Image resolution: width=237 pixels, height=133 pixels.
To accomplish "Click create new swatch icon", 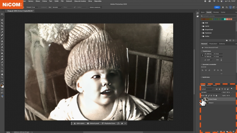I will pos(230,40).
